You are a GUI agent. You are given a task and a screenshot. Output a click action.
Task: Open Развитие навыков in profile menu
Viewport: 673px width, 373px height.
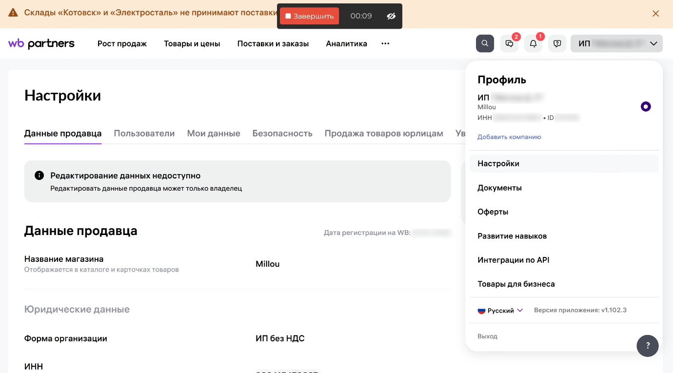click(564, 236)
